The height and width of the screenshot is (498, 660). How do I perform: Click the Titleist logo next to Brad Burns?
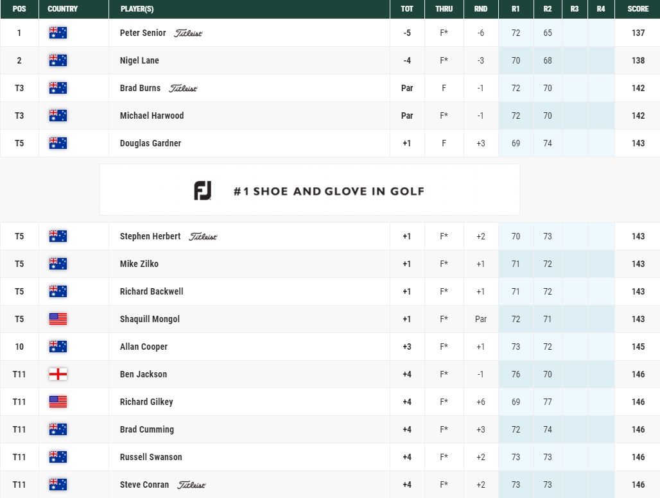[x=184, y=88]
